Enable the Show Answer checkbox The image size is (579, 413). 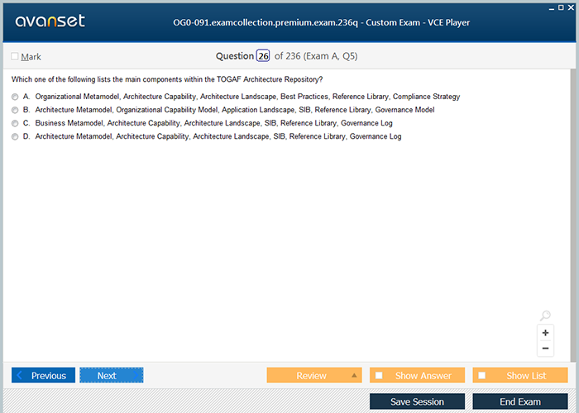coord(379,376)
